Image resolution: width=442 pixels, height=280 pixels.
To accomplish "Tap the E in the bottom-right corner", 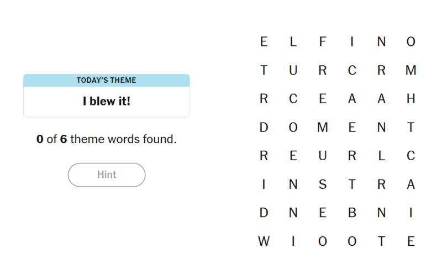I will (411, 241).
